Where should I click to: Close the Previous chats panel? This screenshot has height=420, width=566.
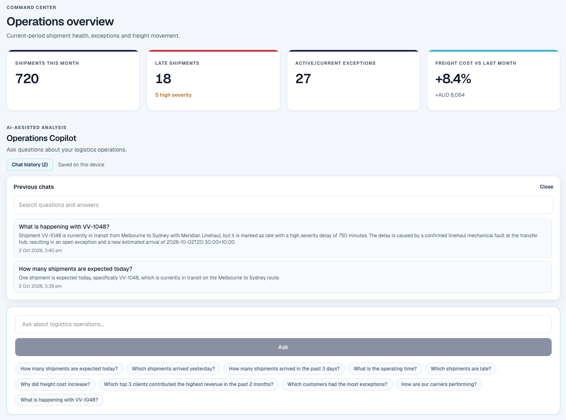(x=546, y=187)
